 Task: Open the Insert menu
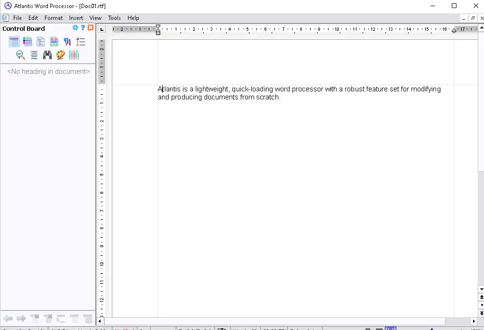[76, 18]
